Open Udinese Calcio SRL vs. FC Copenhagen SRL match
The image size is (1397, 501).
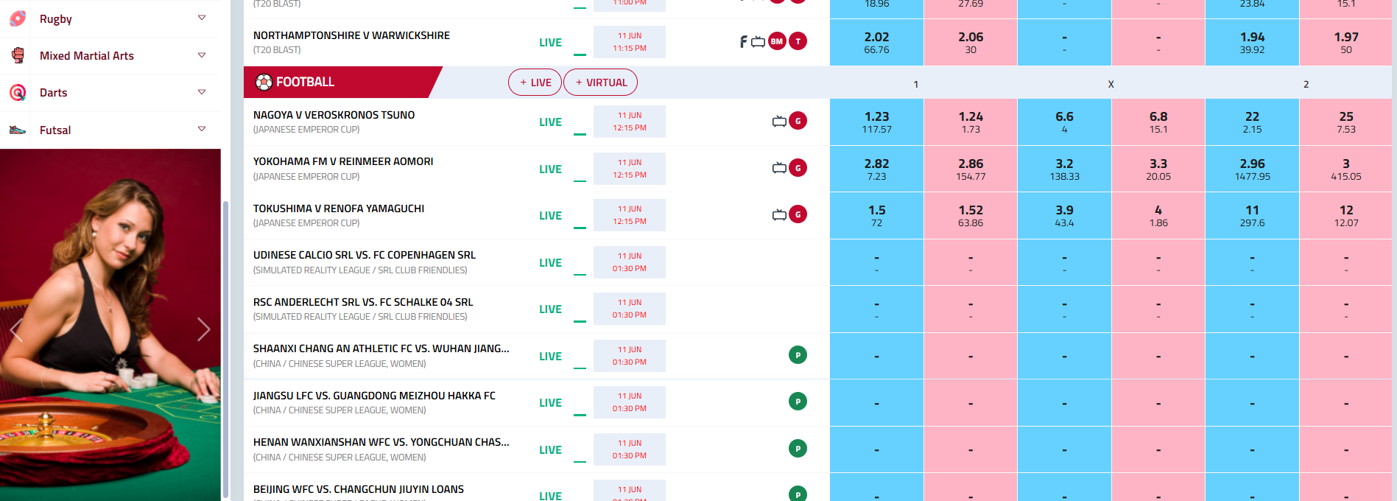click(x=365, y=256)
